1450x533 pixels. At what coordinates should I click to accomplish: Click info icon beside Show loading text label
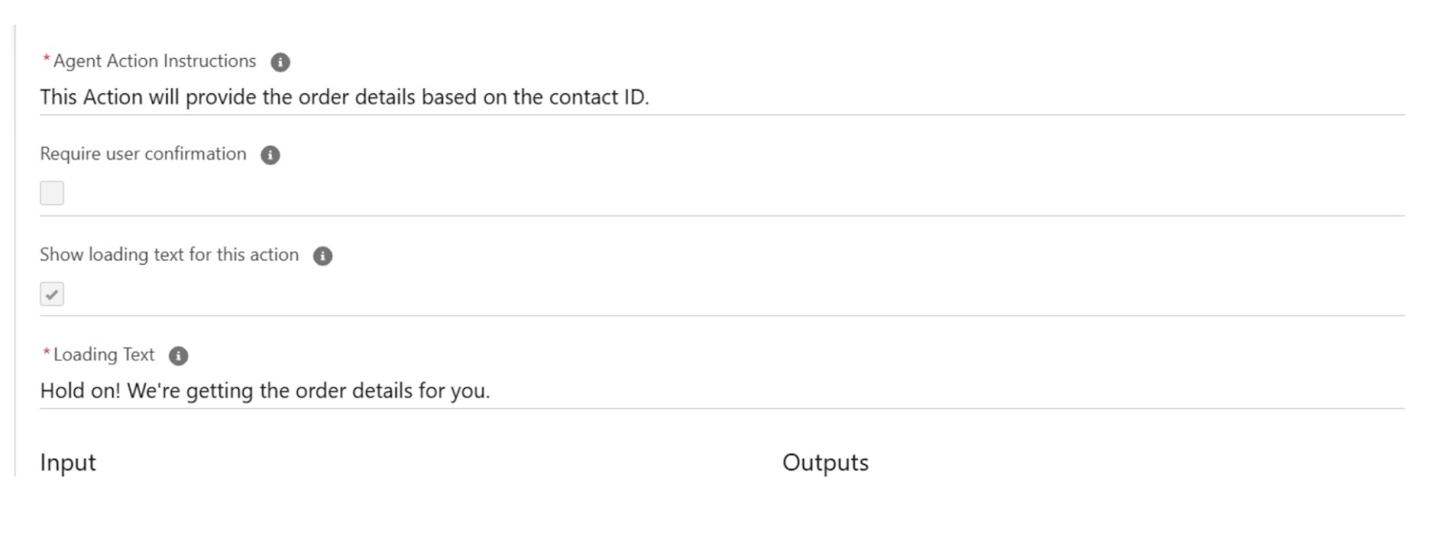tap(323, 256)
